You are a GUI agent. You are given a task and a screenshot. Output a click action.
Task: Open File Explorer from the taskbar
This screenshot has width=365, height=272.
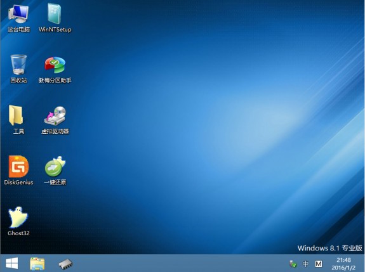tap(37, 264)
